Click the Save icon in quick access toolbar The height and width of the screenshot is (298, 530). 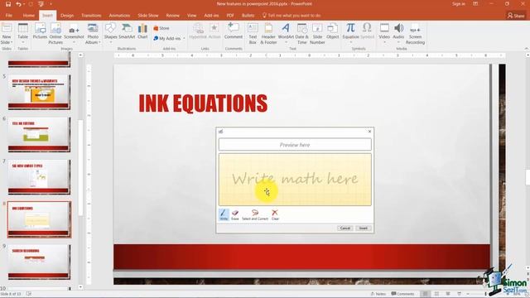(x=8, y=4)
